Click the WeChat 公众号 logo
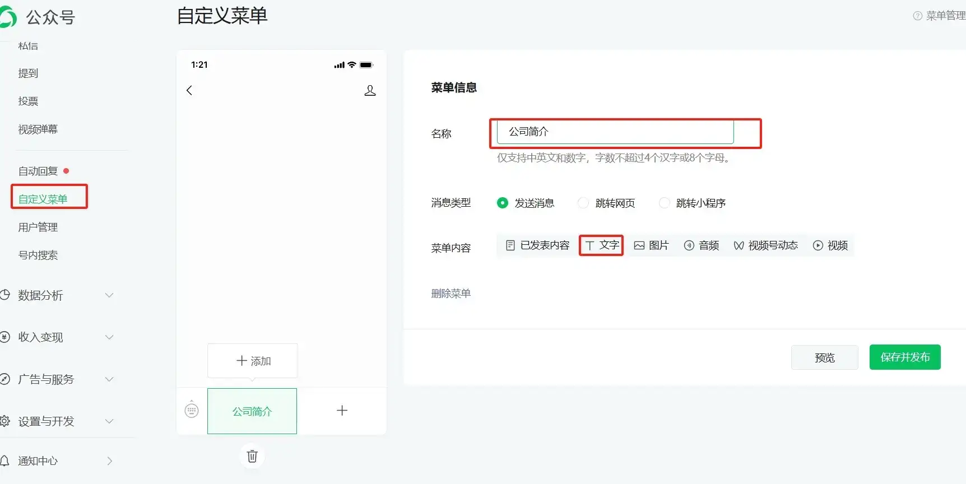Screen dimensions: 966x484 click(7, 17)
